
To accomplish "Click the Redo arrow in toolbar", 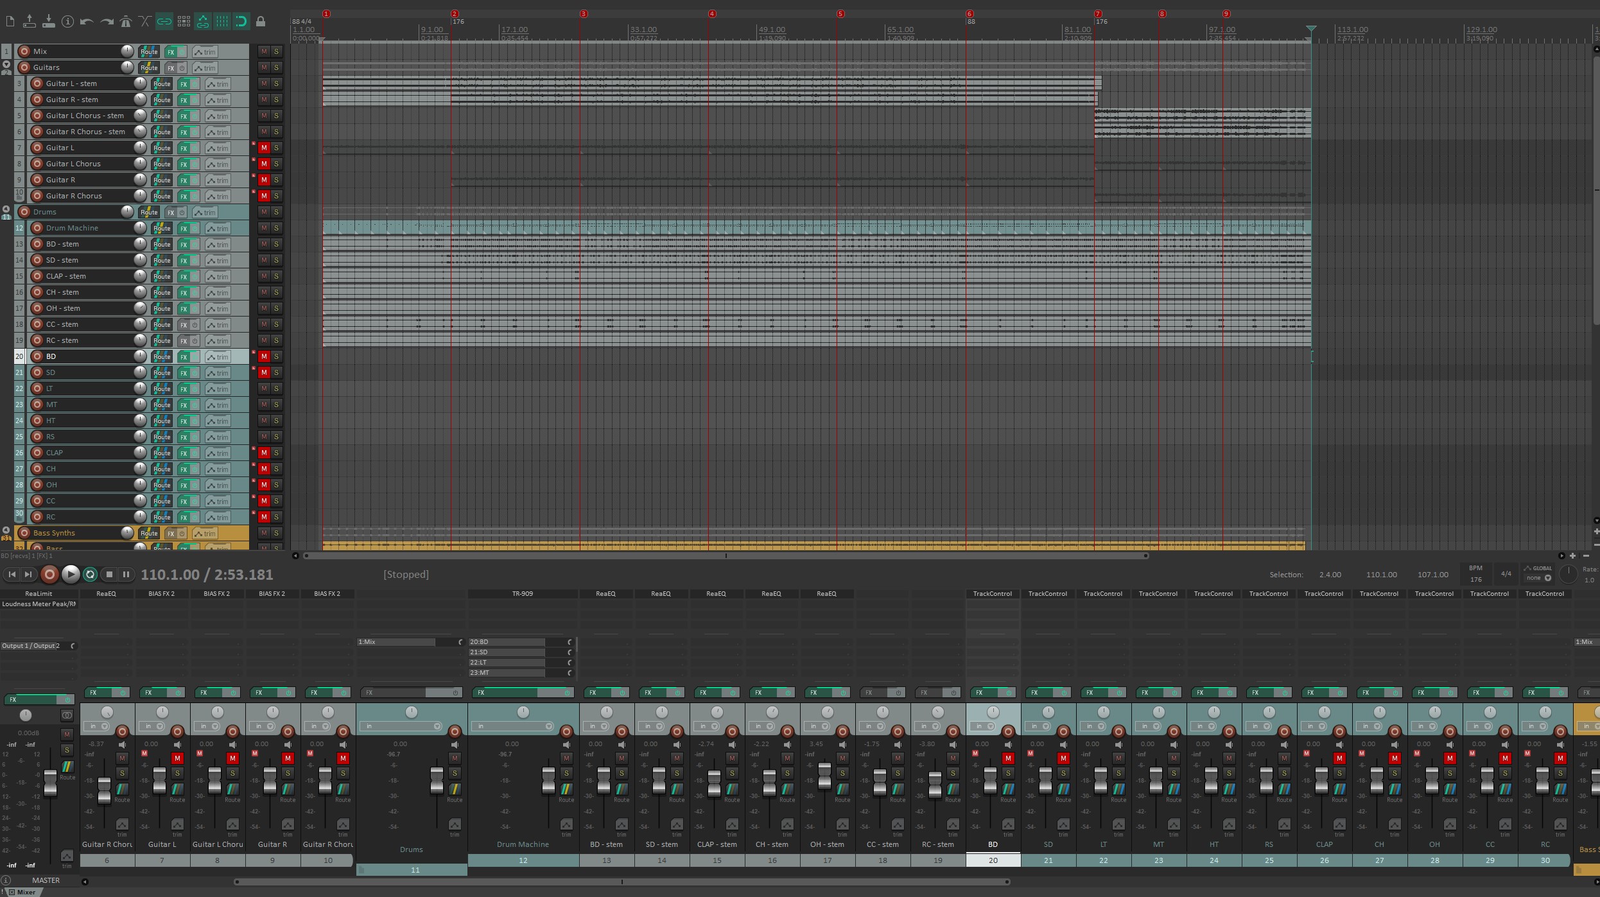I will point(107,21).
